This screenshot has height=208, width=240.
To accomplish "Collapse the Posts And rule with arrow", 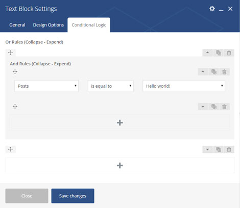I will pyautogui.click(x=203, y=72).
